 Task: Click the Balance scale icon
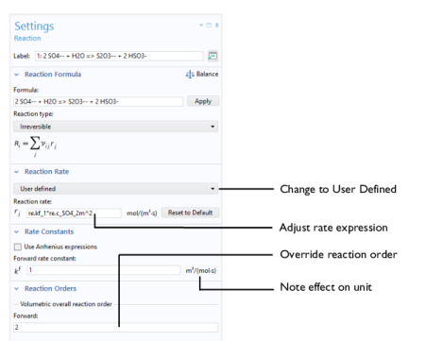(190, 75)
